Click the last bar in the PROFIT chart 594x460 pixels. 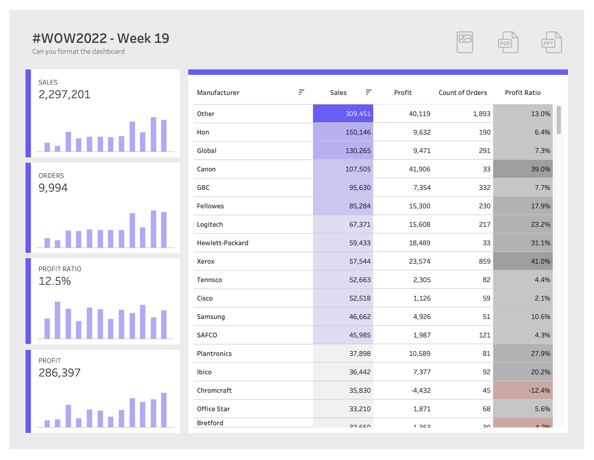(164, 410)
